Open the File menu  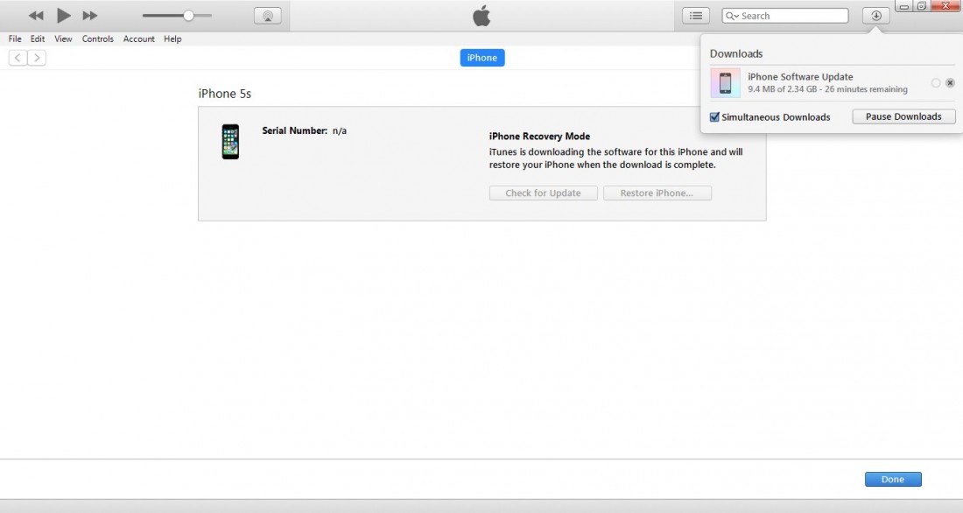pyautogui.click(x=15, y=39)
